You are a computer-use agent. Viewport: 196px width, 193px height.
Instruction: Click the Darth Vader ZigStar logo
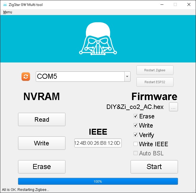(98, 39)
